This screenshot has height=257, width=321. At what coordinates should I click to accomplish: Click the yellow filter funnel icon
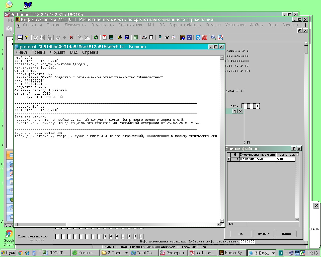[x=27, y=37]
